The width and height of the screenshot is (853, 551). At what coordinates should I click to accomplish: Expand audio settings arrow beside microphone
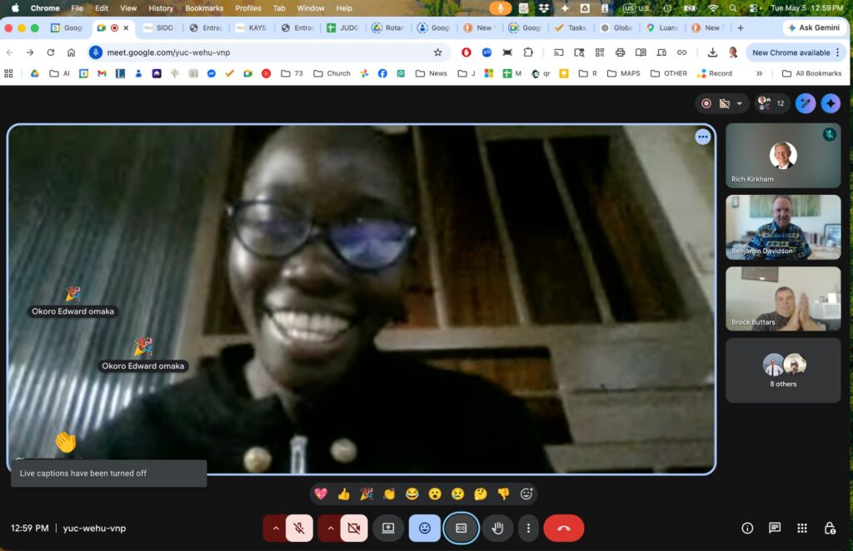pos(275,529)
